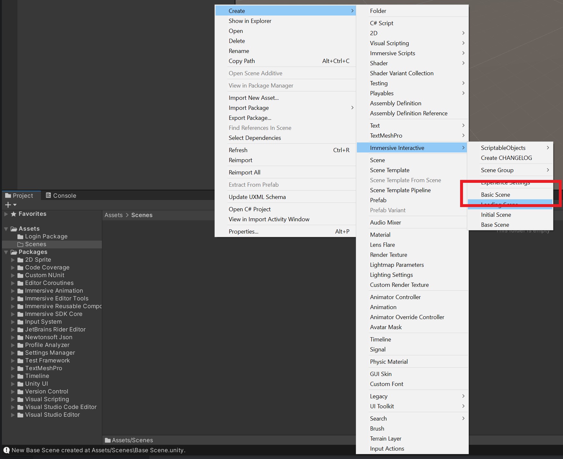
Task: Create a new Material asset
Action: tap(412, 235)
